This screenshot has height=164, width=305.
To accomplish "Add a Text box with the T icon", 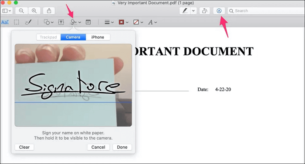I will tap(61, 22).
